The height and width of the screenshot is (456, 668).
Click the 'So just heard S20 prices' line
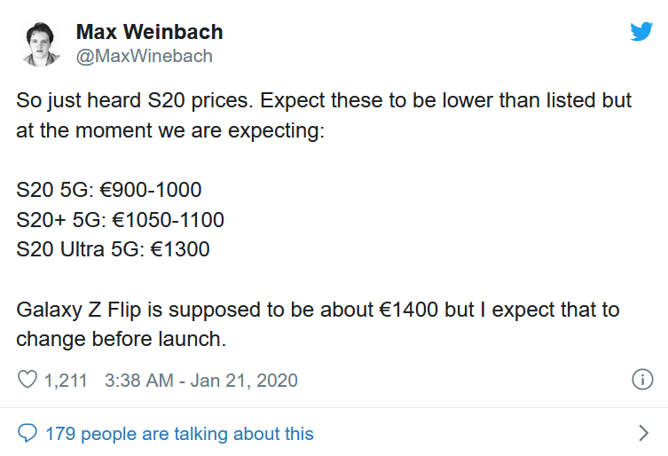pos(324,100)
